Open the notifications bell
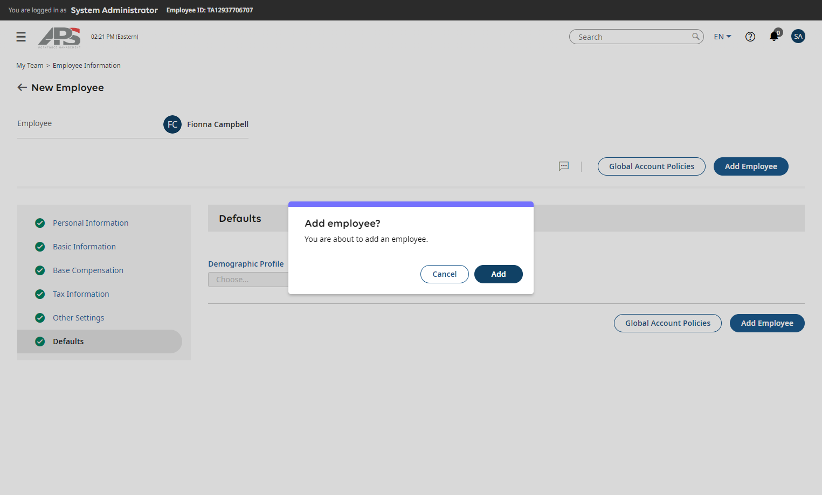Viewport: 822px width, 495px height. (774, 36)
